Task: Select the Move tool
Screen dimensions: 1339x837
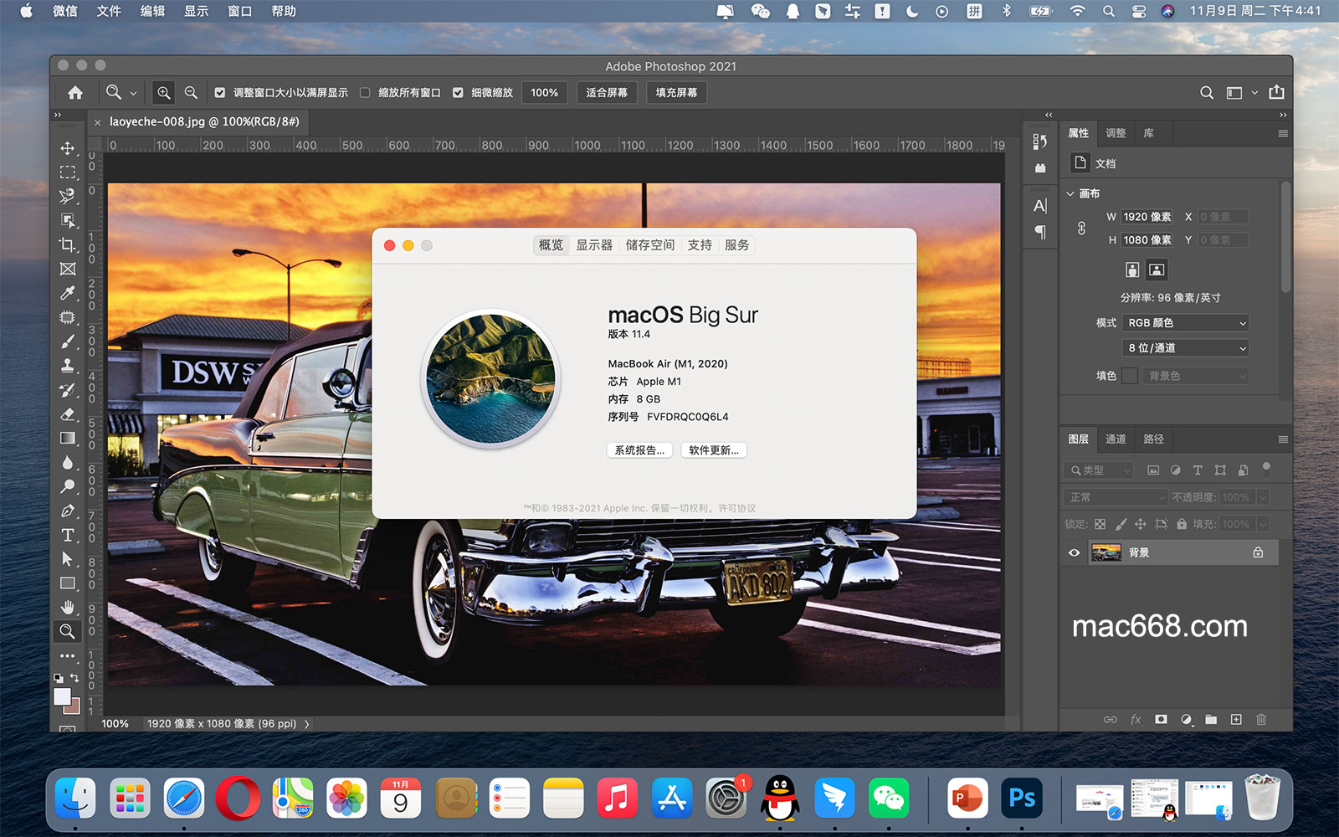Action: 68,148
